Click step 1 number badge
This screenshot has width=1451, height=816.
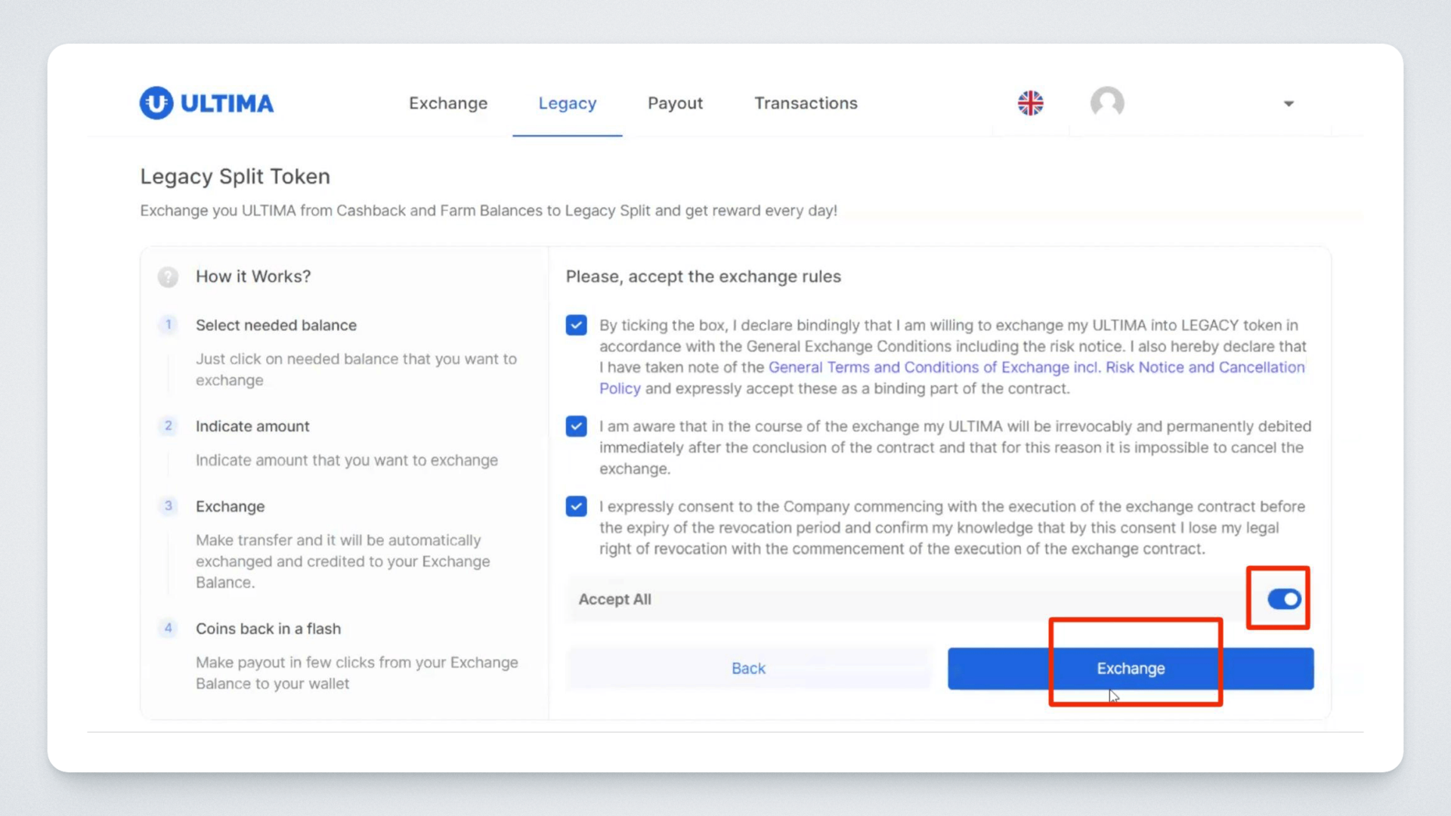pyautogui.click(x=168, y=325)
